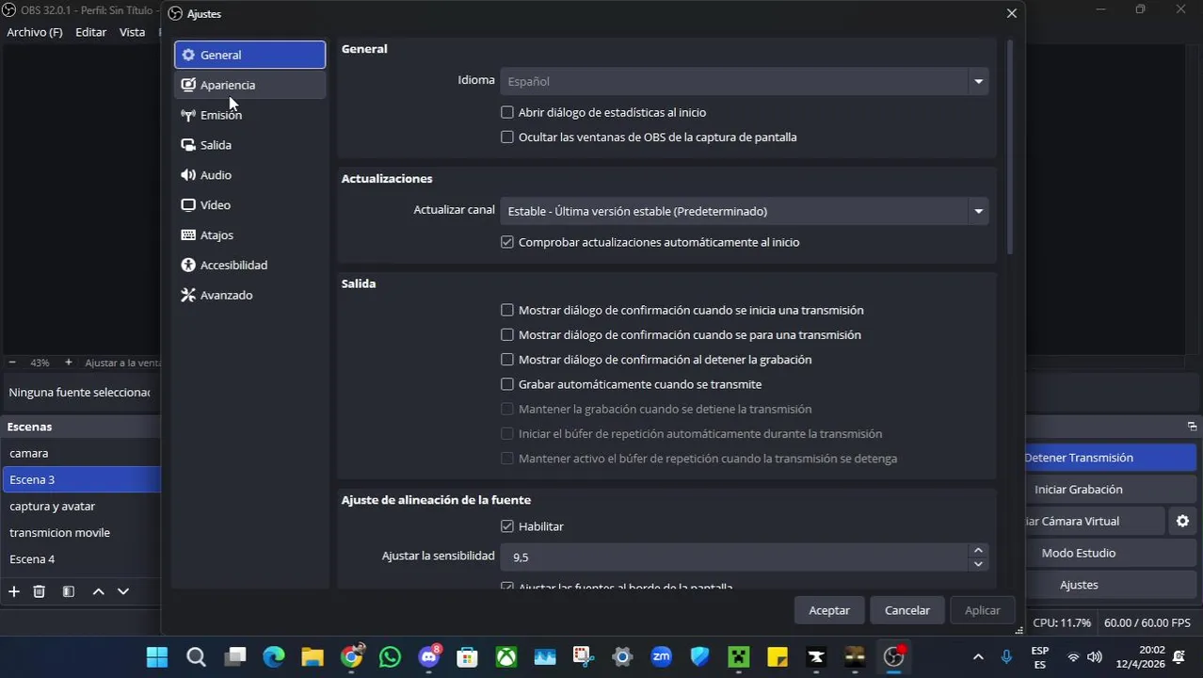Click the microphone icon in system tray

pyautogui.click(x=1006, y=656)
